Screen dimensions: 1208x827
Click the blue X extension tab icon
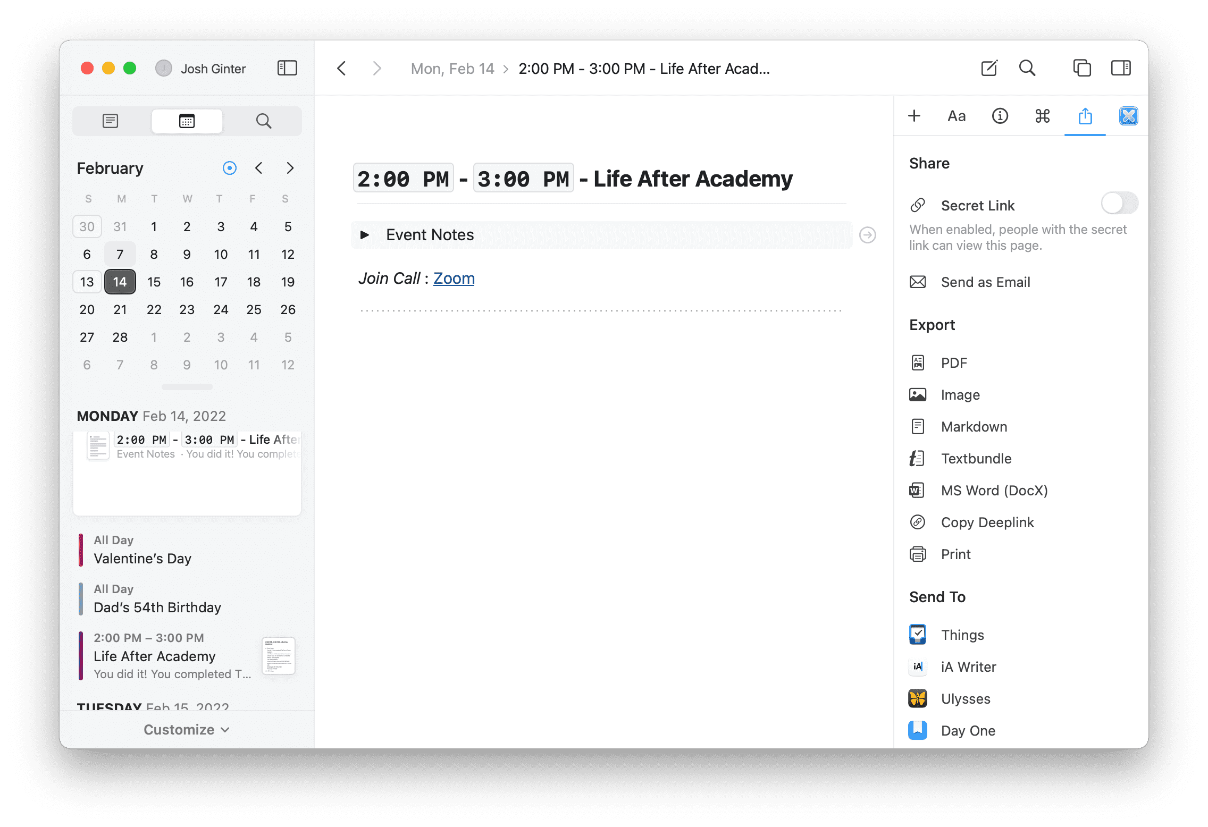(1128, 116)
